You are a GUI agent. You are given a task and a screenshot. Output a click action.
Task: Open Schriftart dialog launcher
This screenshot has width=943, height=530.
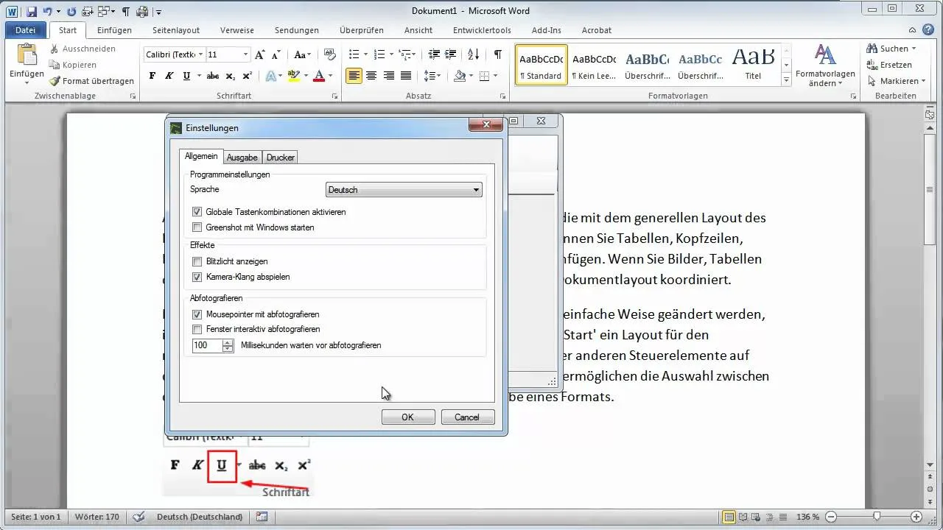click(x=335, y=96)
